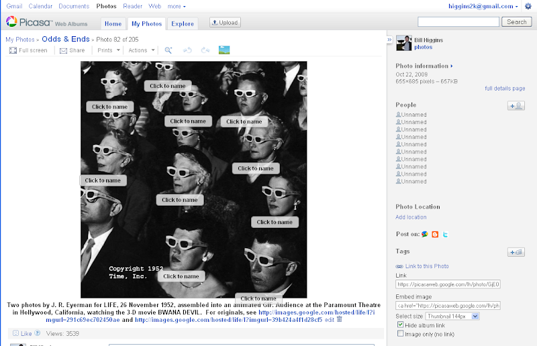Image resolution: width=537 pixels, height=346 pixels.
Task: Click the Share envelope icon
Action: [x=63, y=51]
